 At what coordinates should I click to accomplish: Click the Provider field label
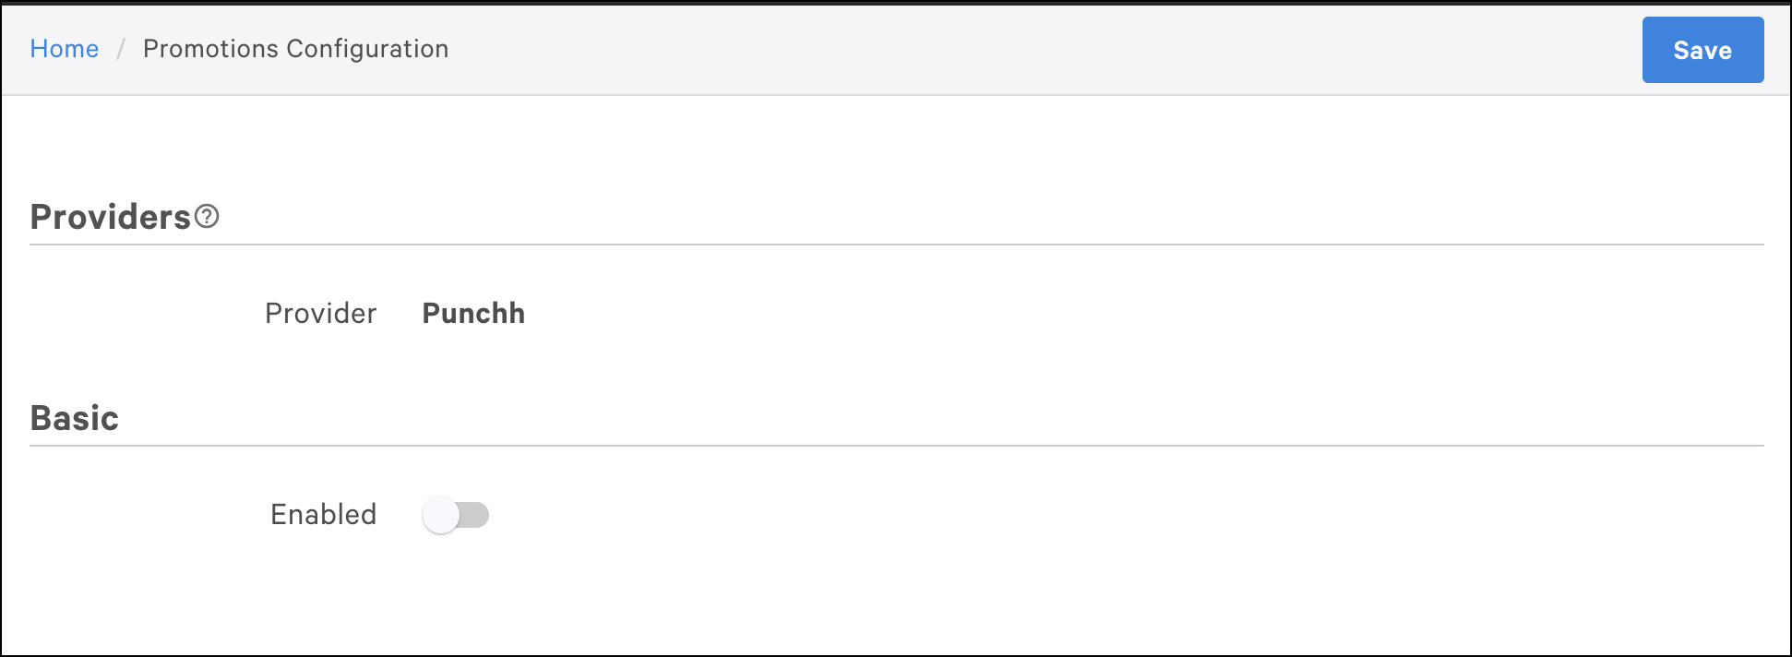(320, 314)
